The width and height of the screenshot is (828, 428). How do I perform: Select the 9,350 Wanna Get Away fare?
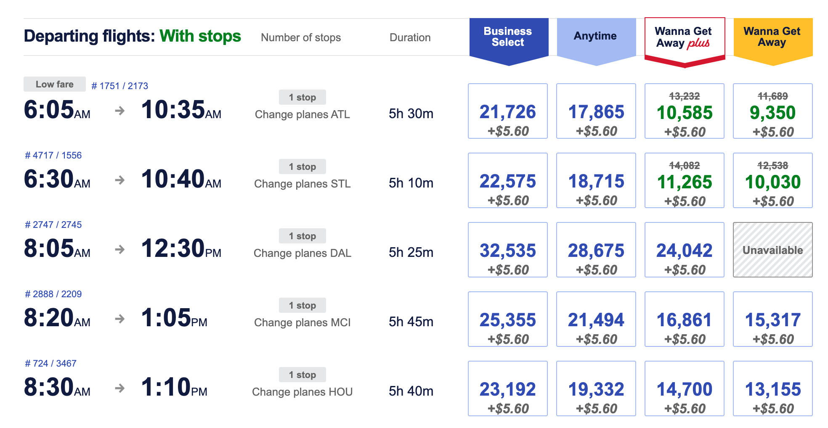click(772, 111)
